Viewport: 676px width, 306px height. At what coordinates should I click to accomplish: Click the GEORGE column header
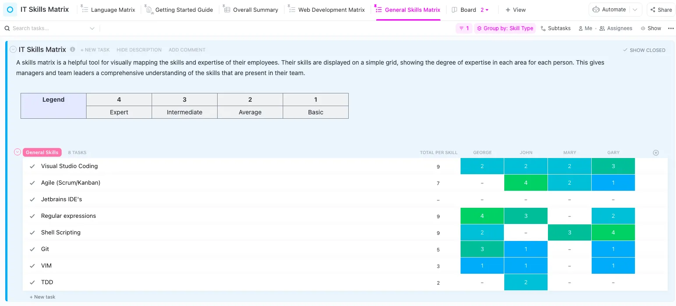tap(482, 153)
